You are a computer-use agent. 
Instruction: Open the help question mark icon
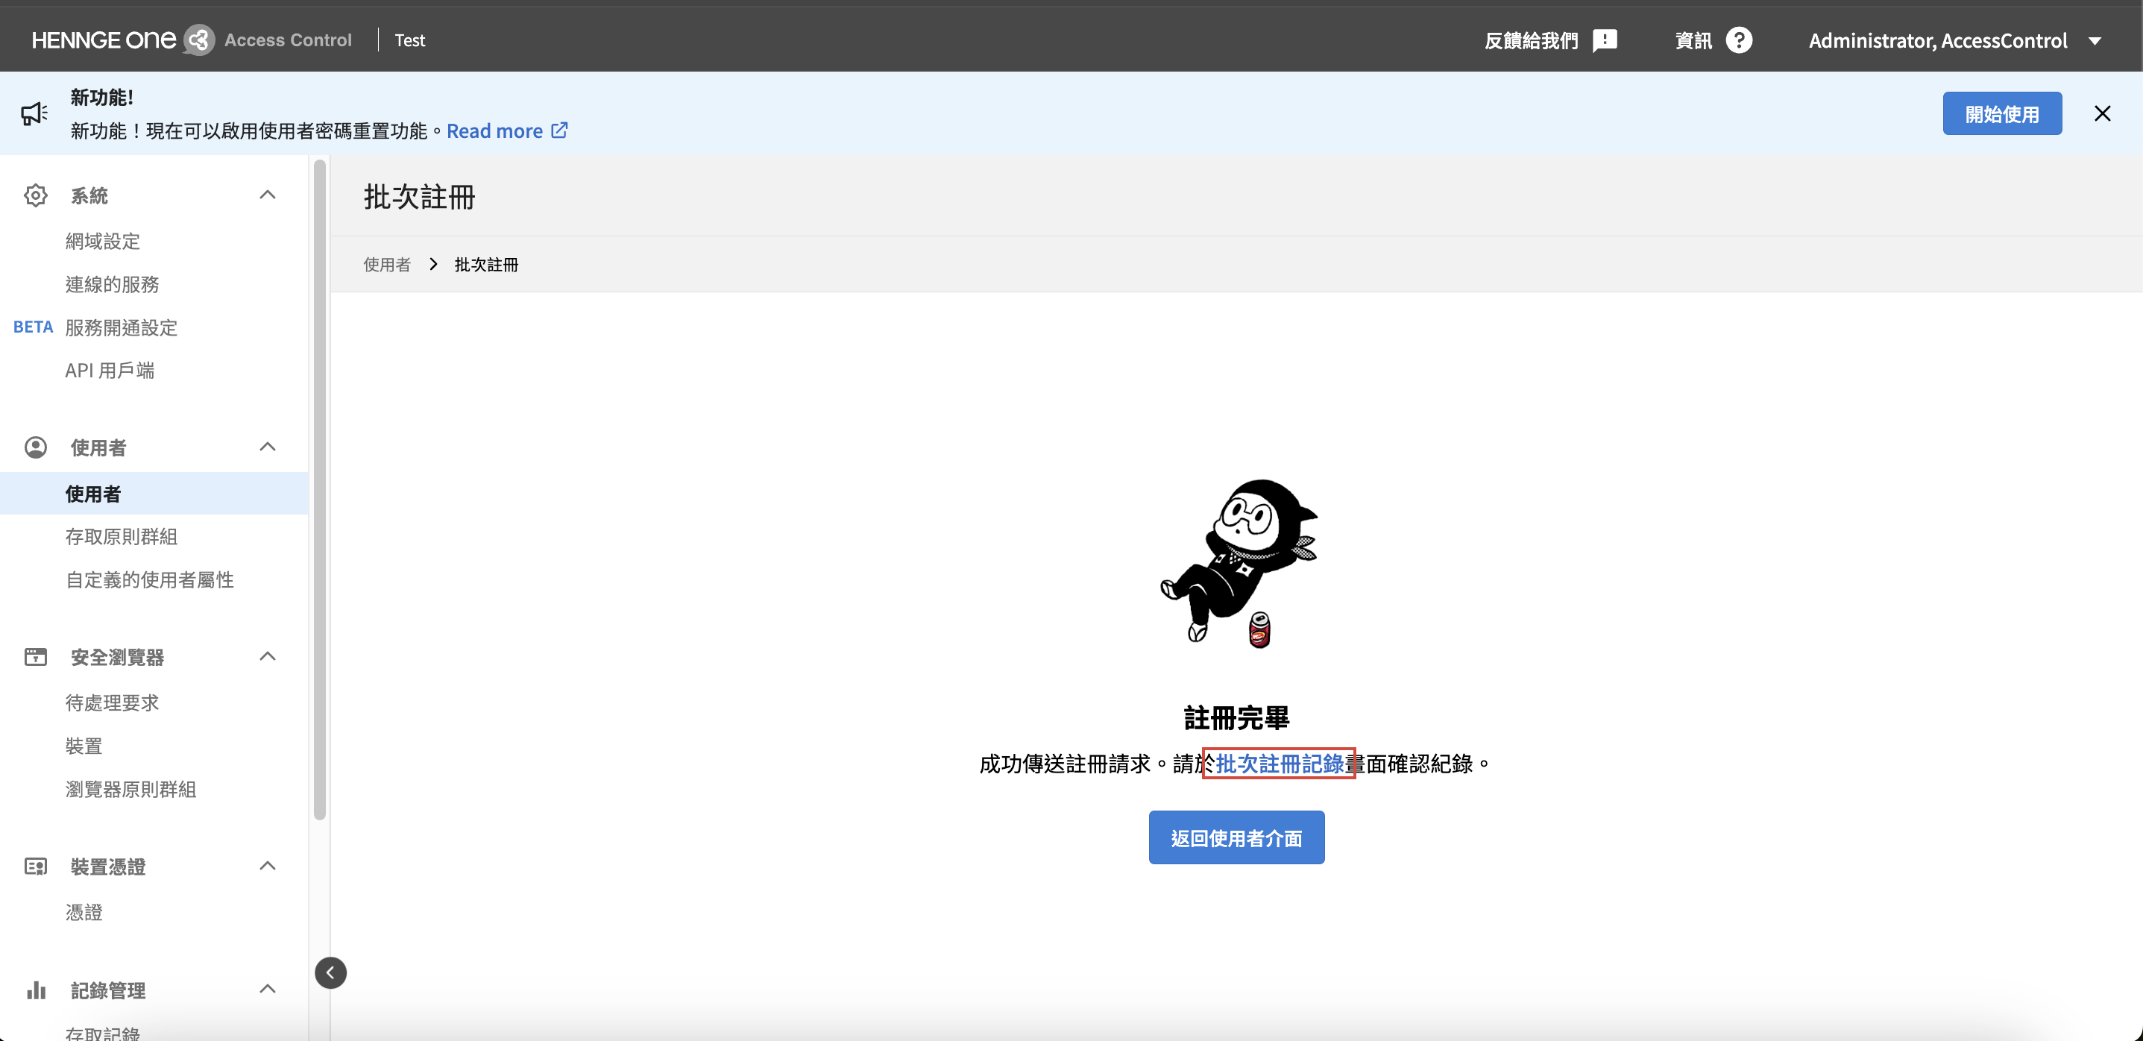coord(1738,40)
